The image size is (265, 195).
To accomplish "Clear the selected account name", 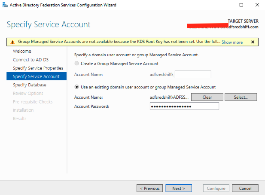I will tap(207, 97).
